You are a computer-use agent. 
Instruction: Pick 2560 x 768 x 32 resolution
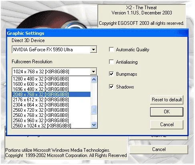coord(51,115)
